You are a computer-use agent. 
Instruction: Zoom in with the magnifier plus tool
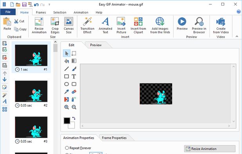67,107
